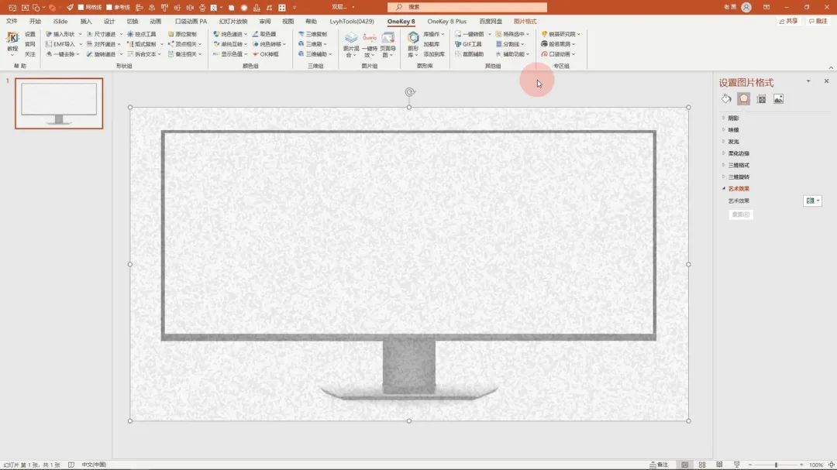Toggle the 参考线 guides checkbox
837x470 pixels.
point(109,7)
